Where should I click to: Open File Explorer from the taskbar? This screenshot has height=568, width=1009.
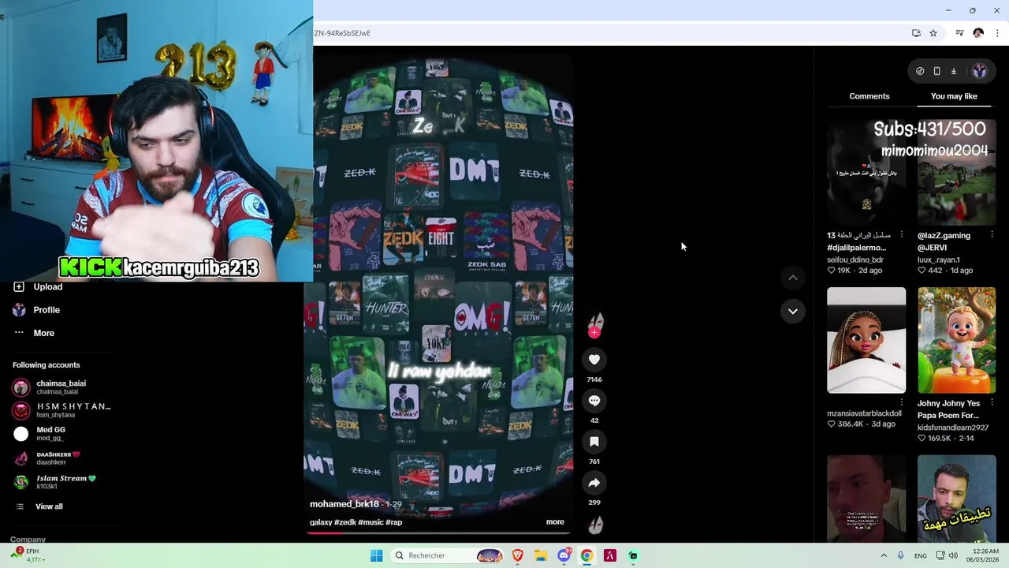coord(541,555)
